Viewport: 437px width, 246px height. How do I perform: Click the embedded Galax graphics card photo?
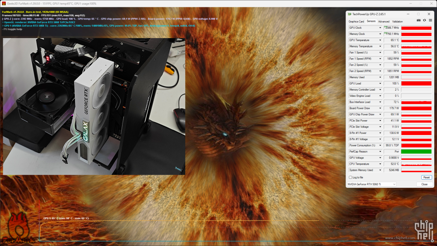pyautogui.click(x=94, y=106)
